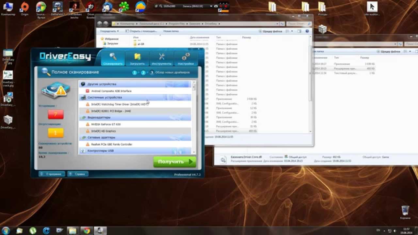Click the warning icon beside NVIDIA GeForce GT 630

click(88, 124)
